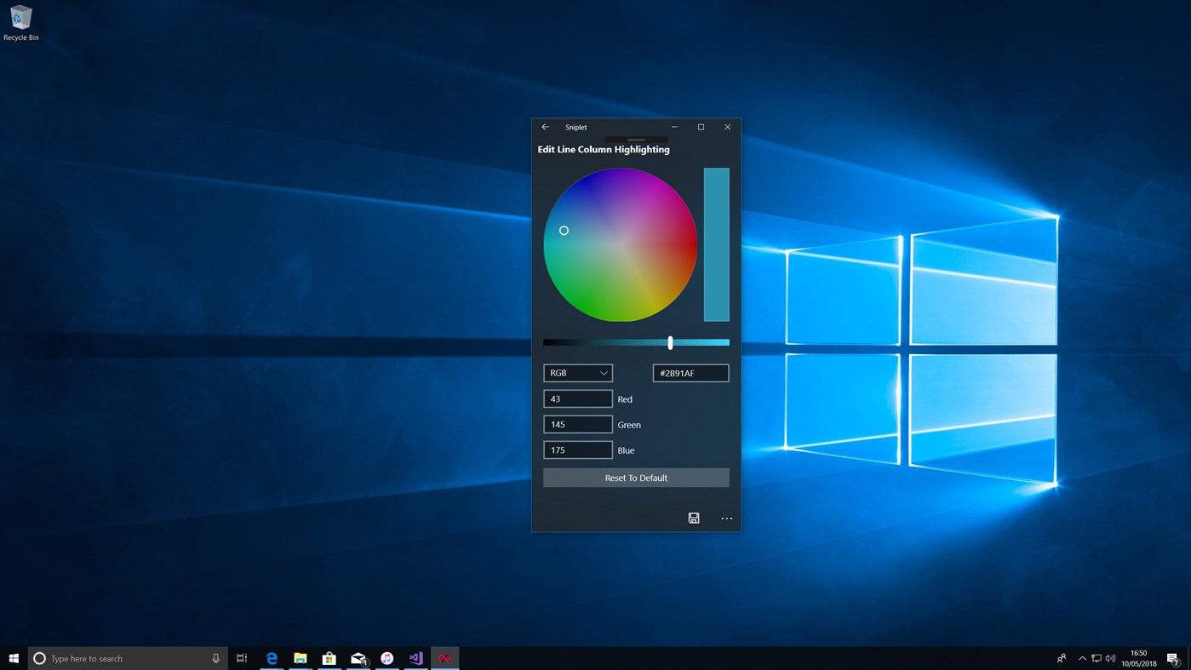Activate the microphone in the search box
Viewport: 1191px width, 670px height.
(x=215, y=658)
